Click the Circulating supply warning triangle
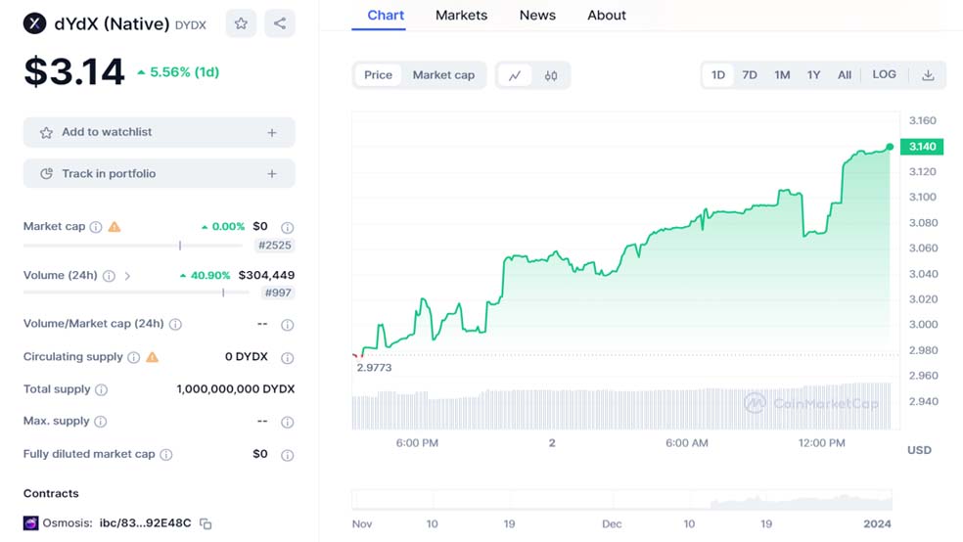Image resolution: width=963 pixels, height=542 pixels. coord(153,357)
